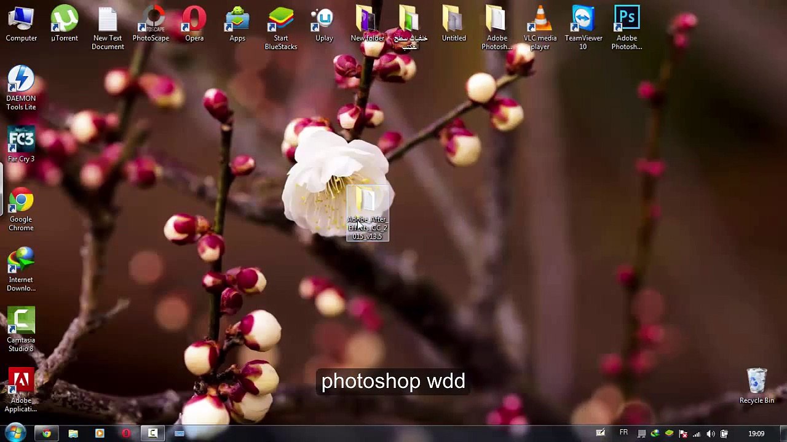This screenshot has width=787, height=442.
Task: Open Windows Explorer from the taskbar
Action: coord(73,433)
